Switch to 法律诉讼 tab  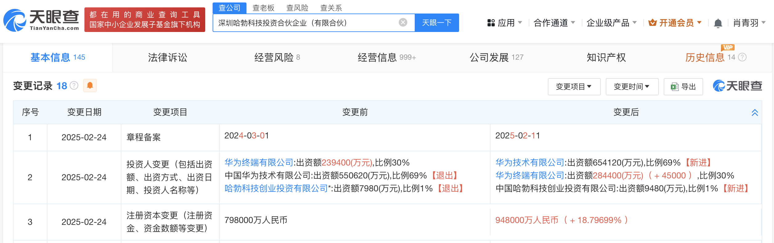pos(167,58)
